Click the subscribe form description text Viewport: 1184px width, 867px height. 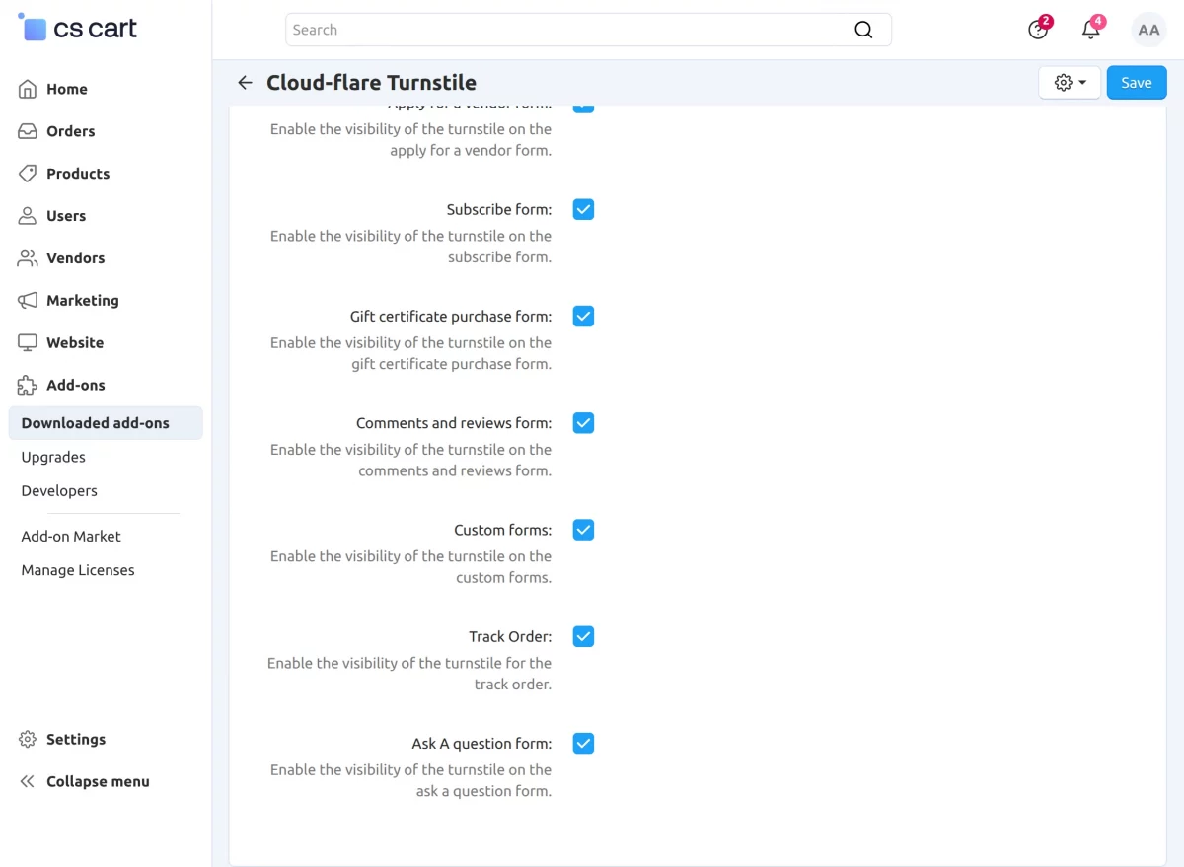[x=410, y=247]
